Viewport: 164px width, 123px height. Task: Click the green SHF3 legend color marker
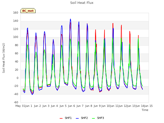pos(93,118)
